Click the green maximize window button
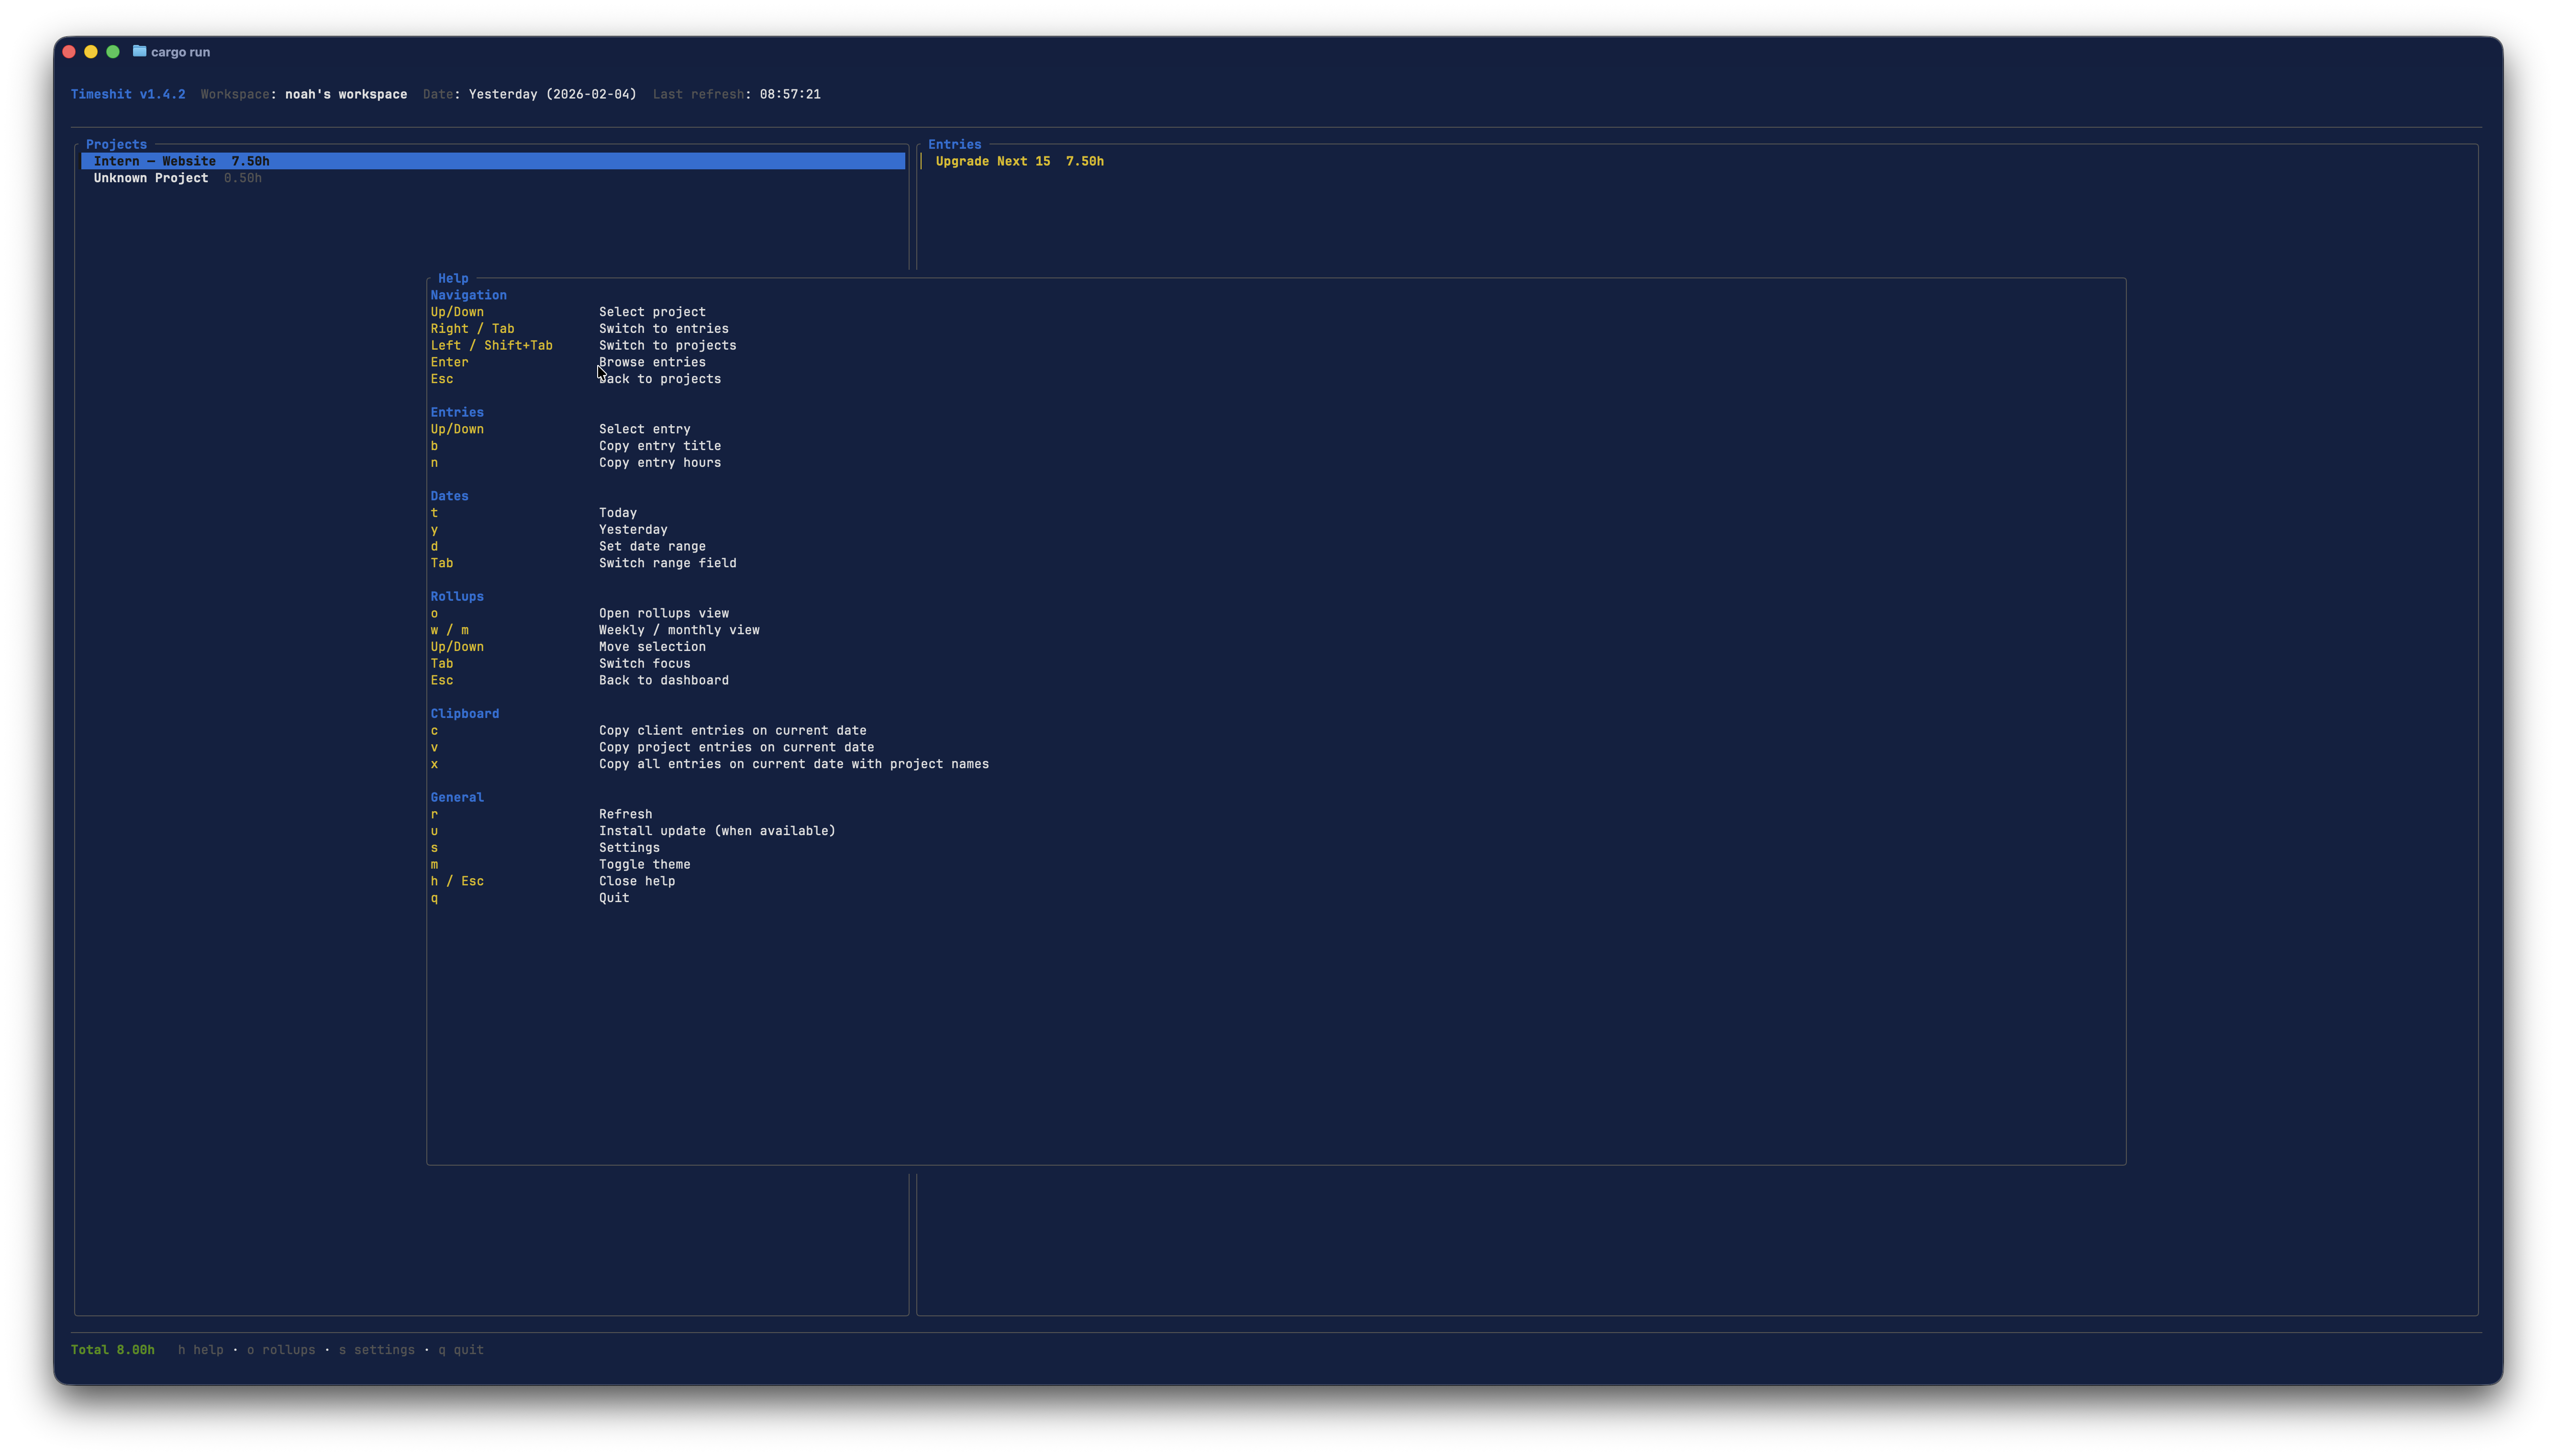The height and width of the screenshot is (1456, 2557). pos(113,51)
